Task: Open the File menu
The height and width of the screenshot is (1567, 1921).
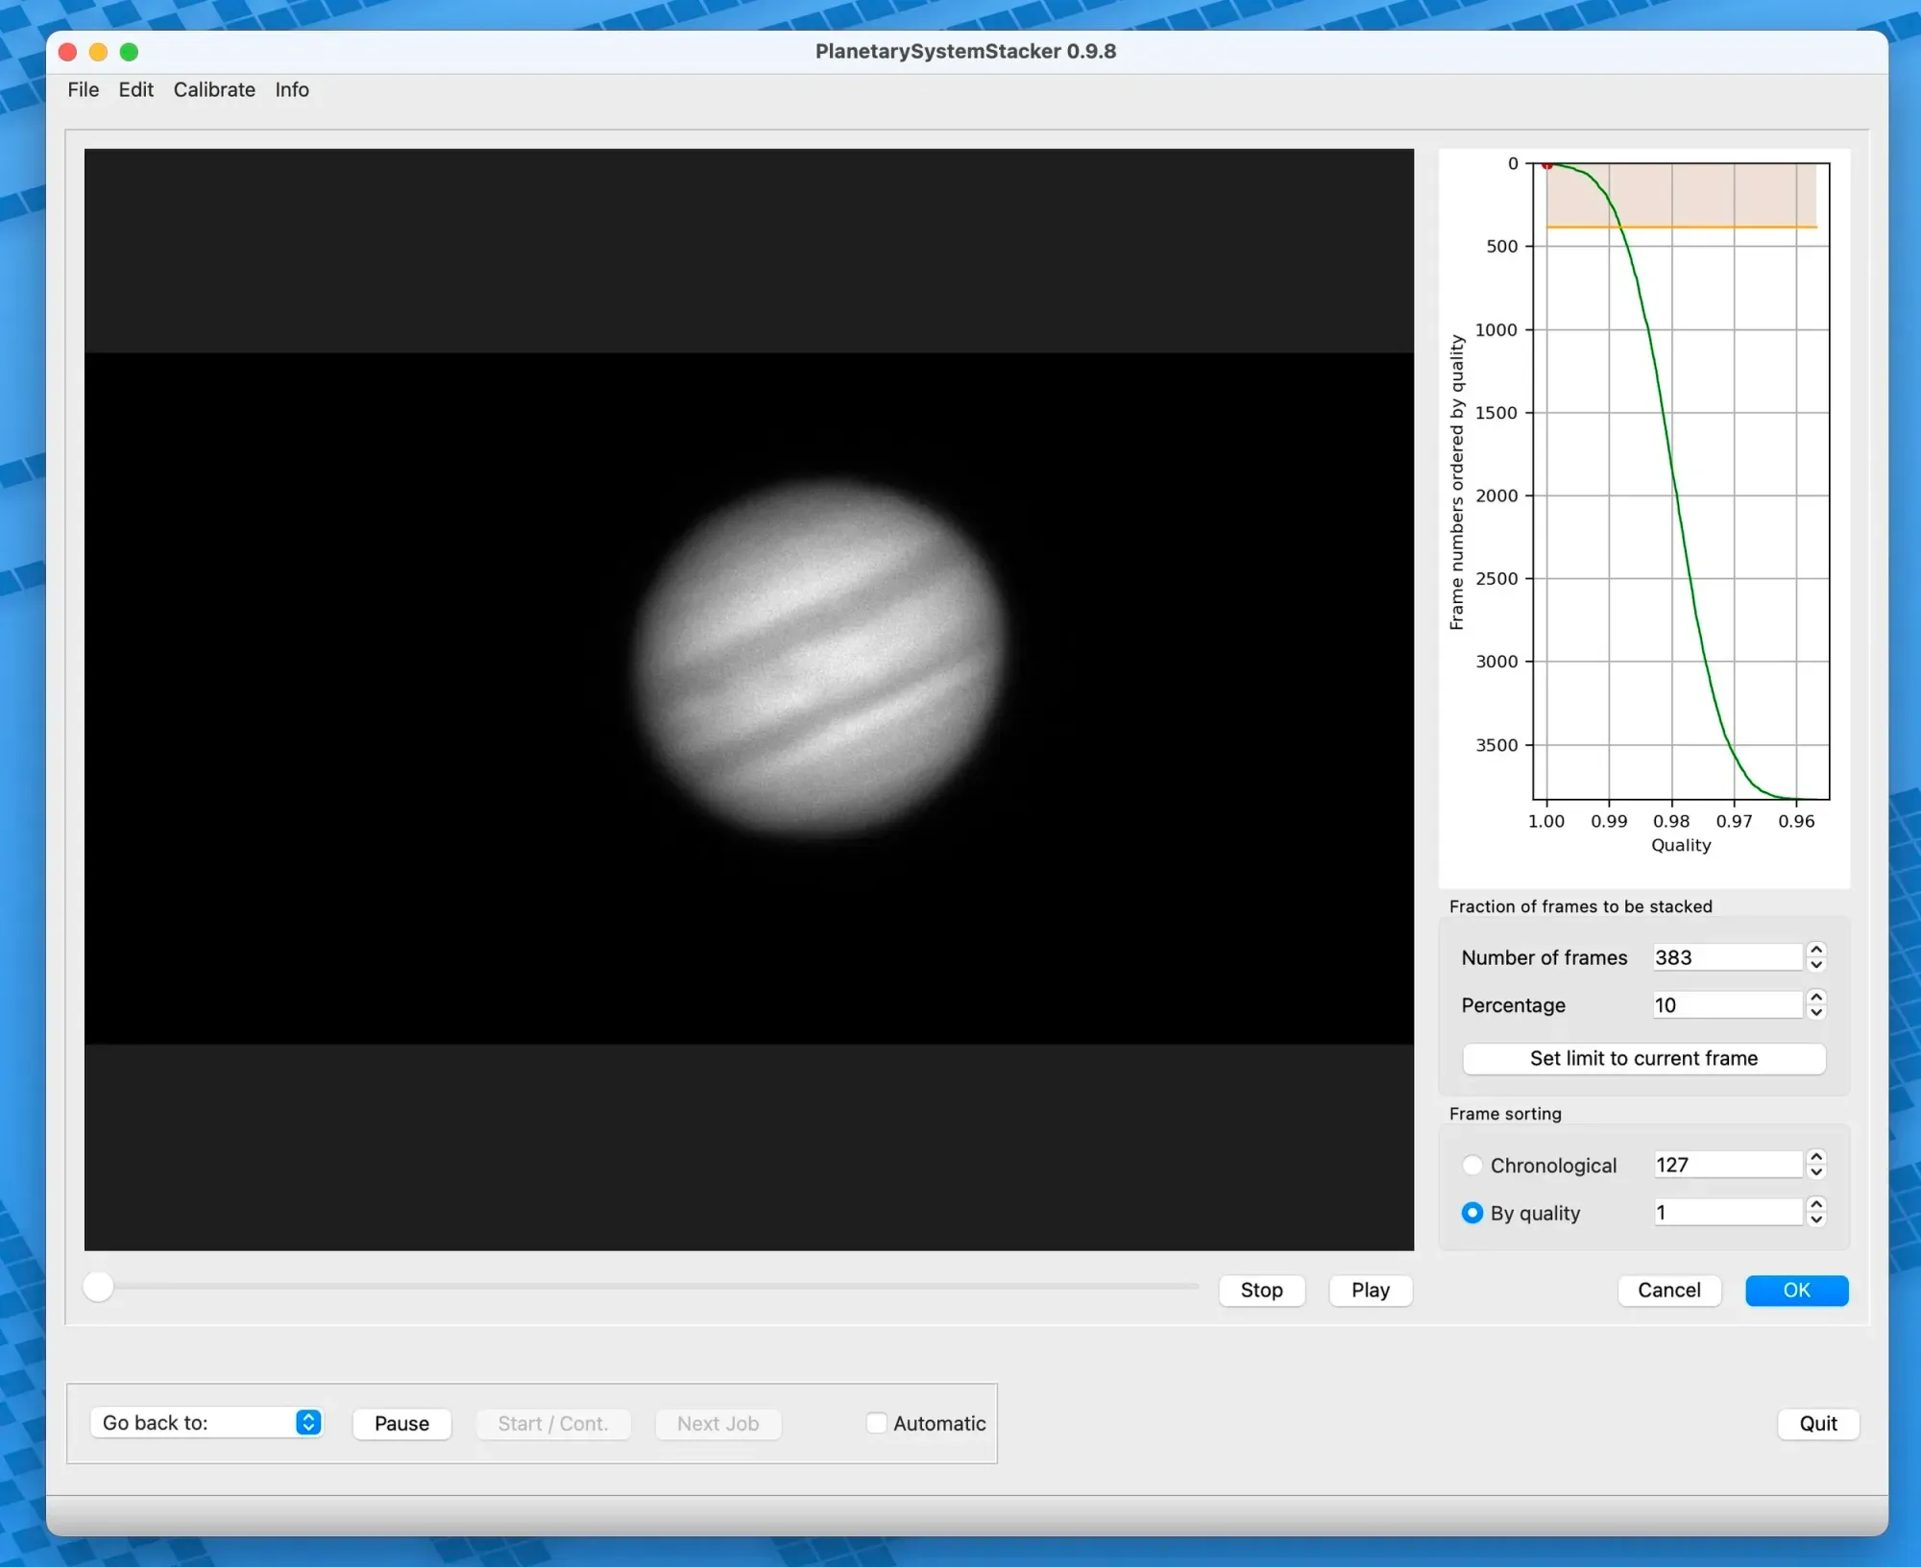Action: point(83,89)
